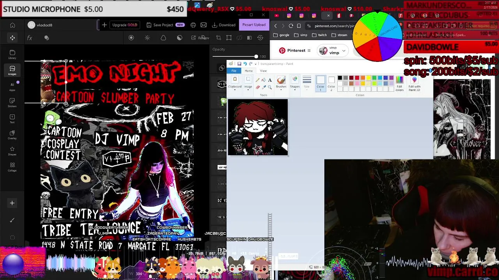
Task: Click the Remove background tool in Picsart
Action: (x=202, y=38)
